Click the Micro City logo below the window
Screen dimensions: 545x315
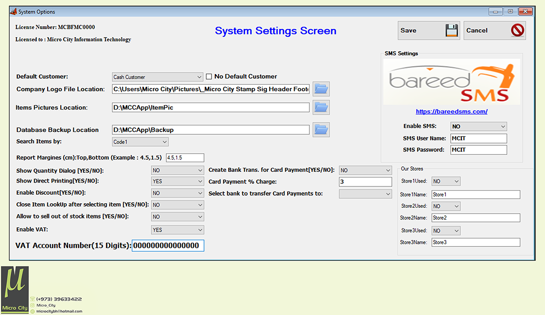(x=15, y=290)
